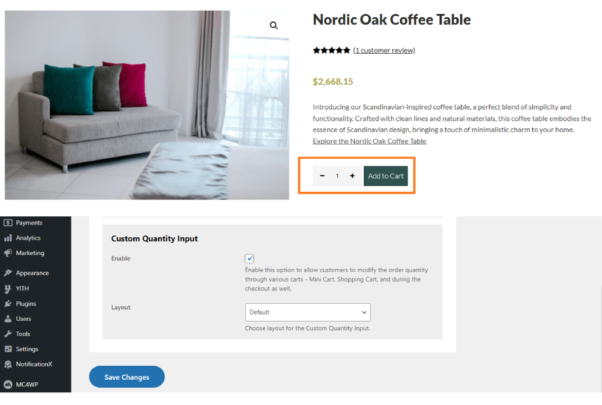Viewport: 602px width, 405px height.
Task: Click the Payments icon in sidebar
Action: pyautogui.click(x=8, y=223)
